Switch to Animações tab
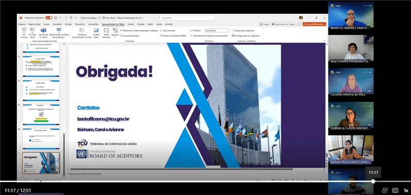This screenshot has width=411, height=195. 94,24
